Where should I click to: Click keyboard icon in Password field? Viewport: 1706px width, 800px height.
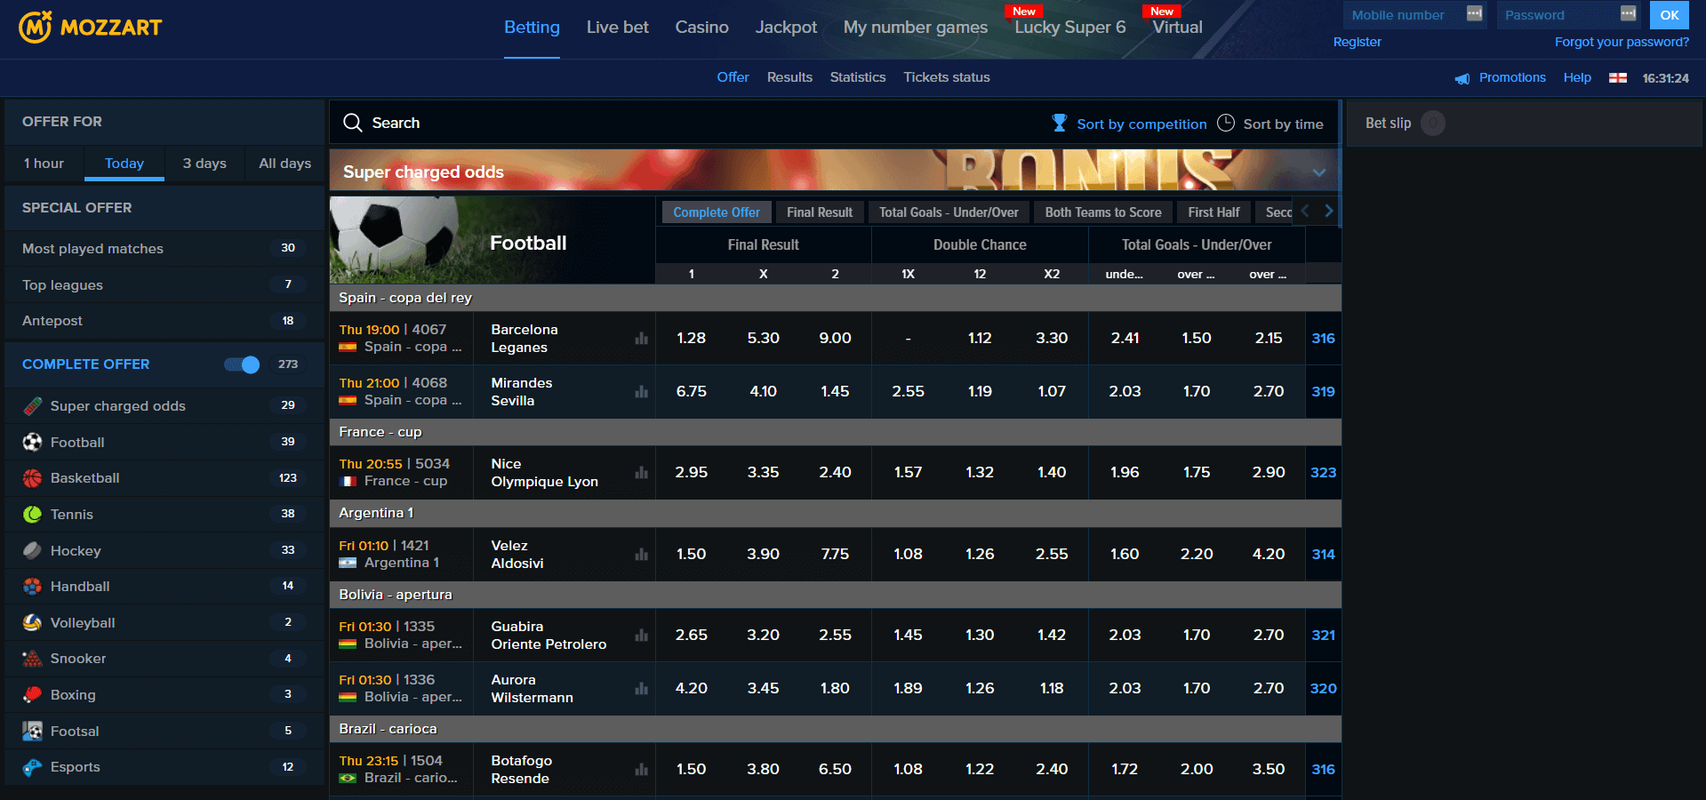(1629, 13)
